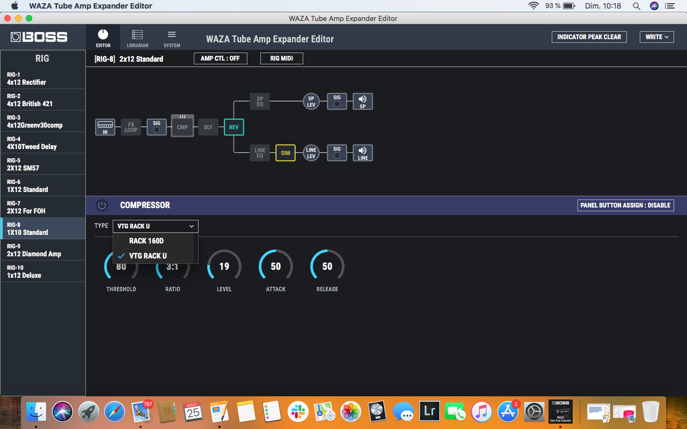Toggle the COMPRESSOR power switch

point(101,205)
